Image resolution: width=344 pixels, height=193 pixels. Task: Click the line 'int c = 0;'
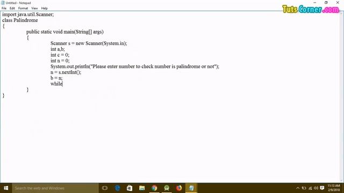point(60,55)
